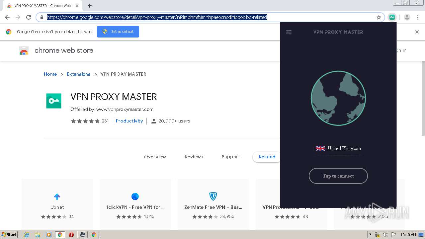Click volume speaker tray icon
425x239 pixels.
[385, 235]
